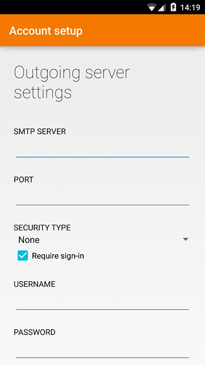Tap the SECURITY TYPE label
The height and width of the screenshot is (365, 205).
(42, 228)
